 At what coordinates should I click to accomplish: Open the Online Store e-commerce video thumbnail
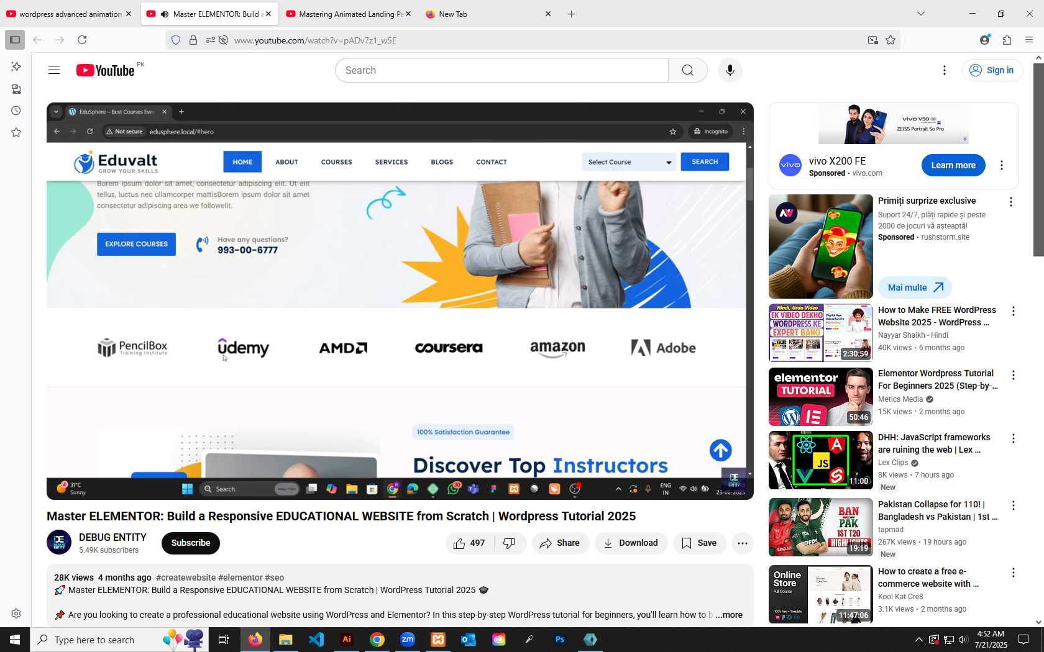[820, 594]
